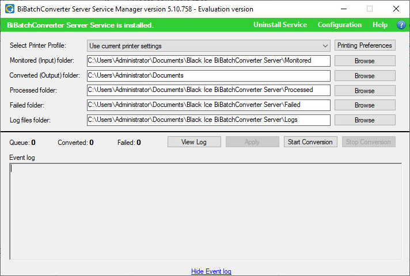Open the Select Printer Profile dropdown
Image resolution: width=410 pixels, height=276 pixels.
point(208,46)
